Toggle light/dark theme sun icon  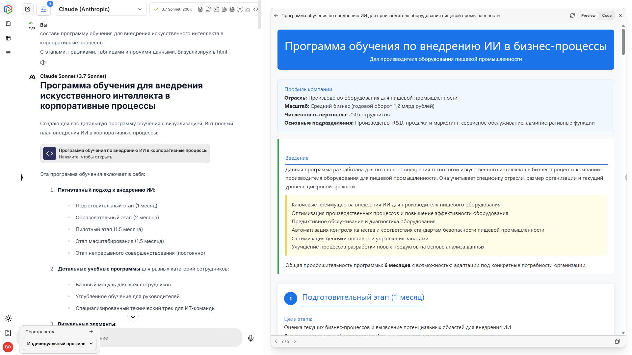point(8,318)
